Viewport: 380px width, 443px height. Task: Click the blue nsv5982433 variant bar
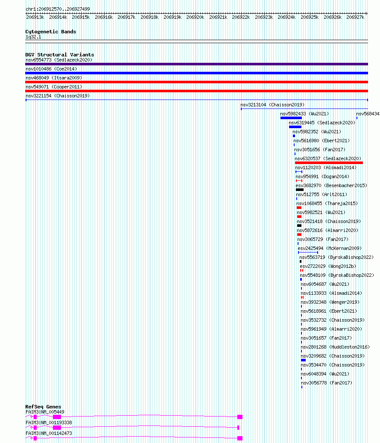(291, 118)
